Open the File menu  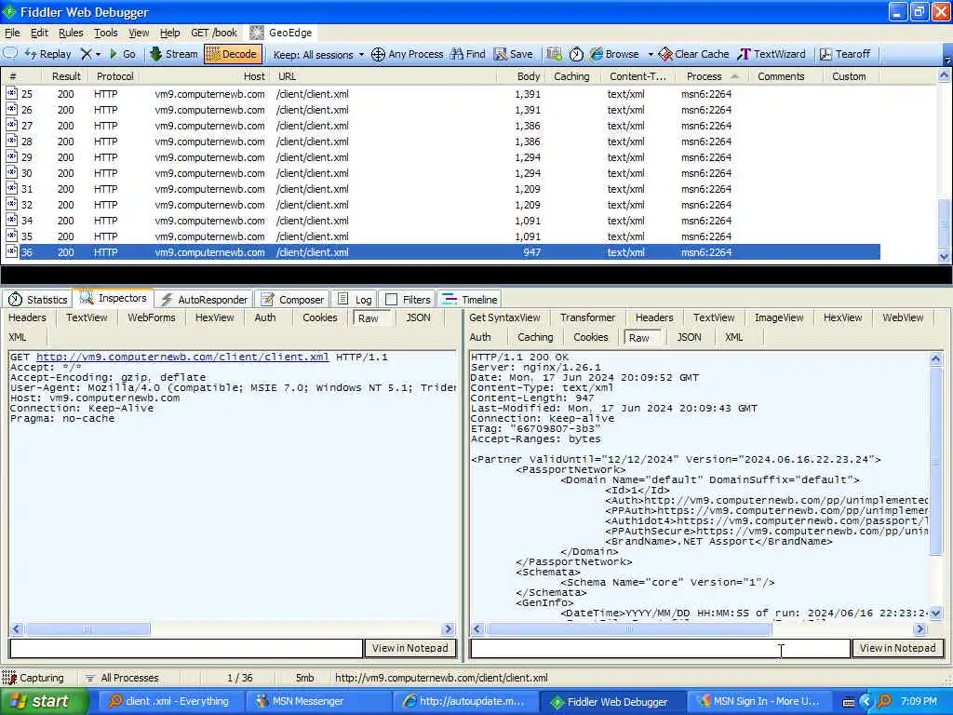[x=12, y=33]
